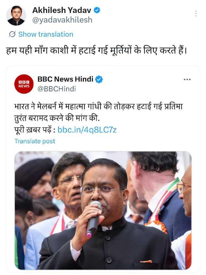Image resolution: width=206 pixels, height=275 pixels.
Task: Click BBC News Hindi verified badge
Action: [99, 80]
